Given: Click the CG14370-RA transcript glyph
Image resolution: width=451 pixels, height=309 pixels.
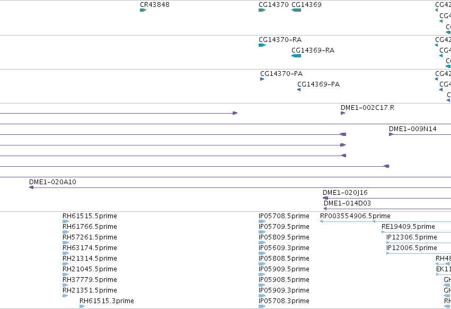Looking at the screenshot, I should pyautogui.click(x=262, y=45).
